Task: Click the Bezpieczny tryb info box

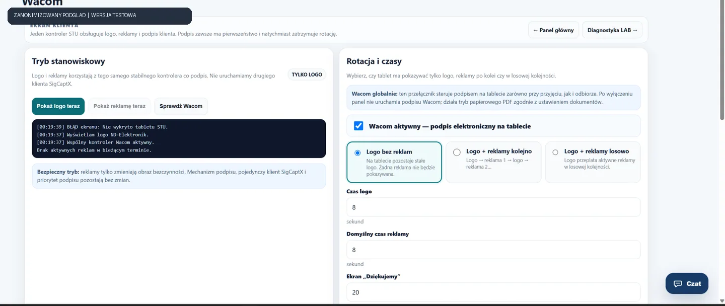Action: [179, 176]
